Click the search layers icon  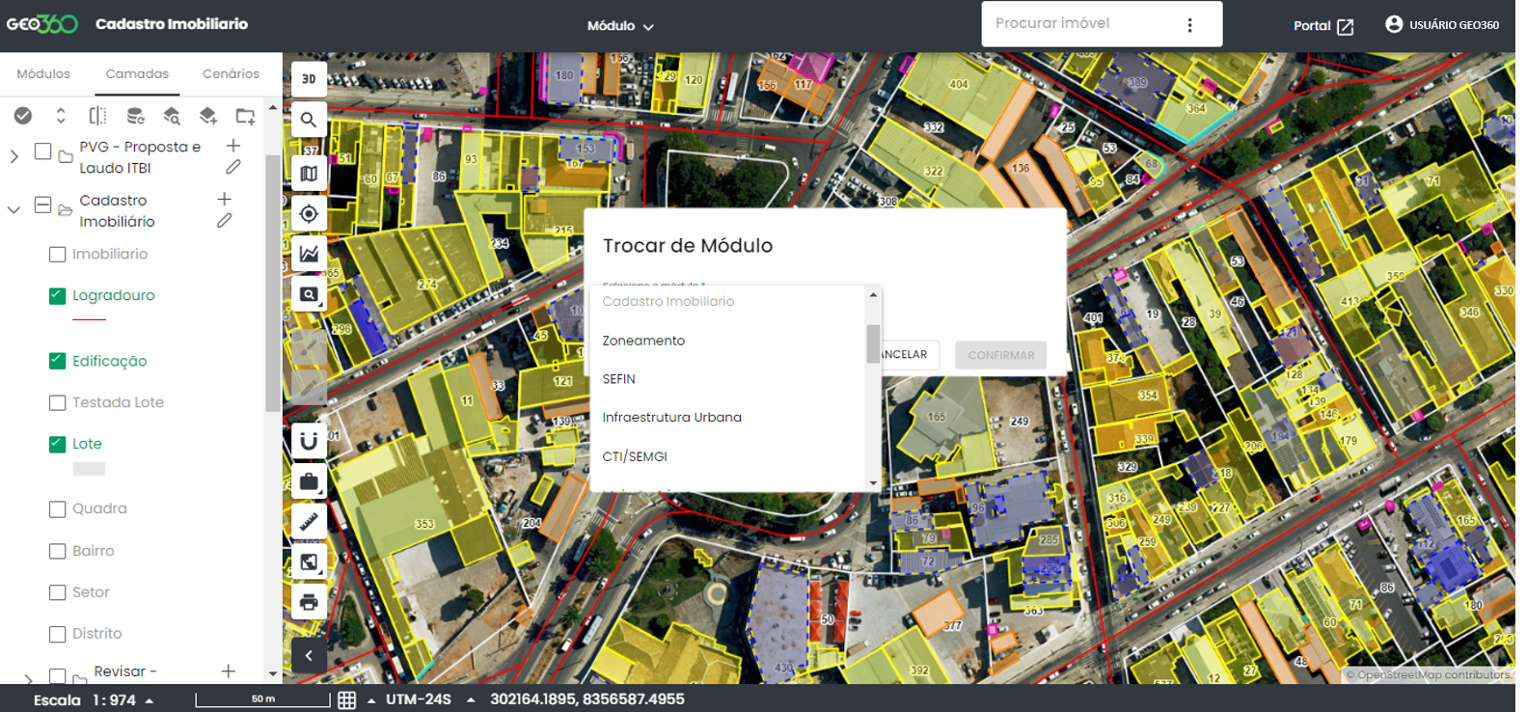point(172,116)
